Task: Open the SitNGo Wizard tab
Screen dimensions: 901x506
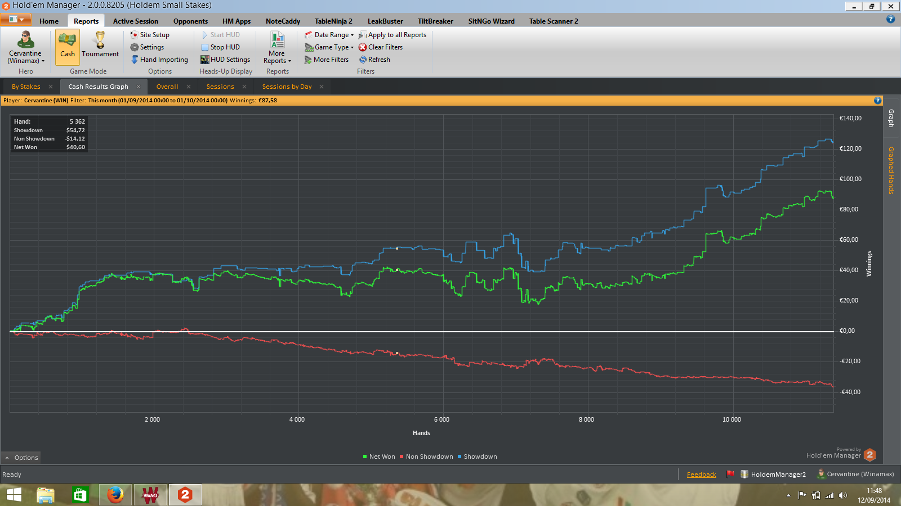Action: click(492, 21)
